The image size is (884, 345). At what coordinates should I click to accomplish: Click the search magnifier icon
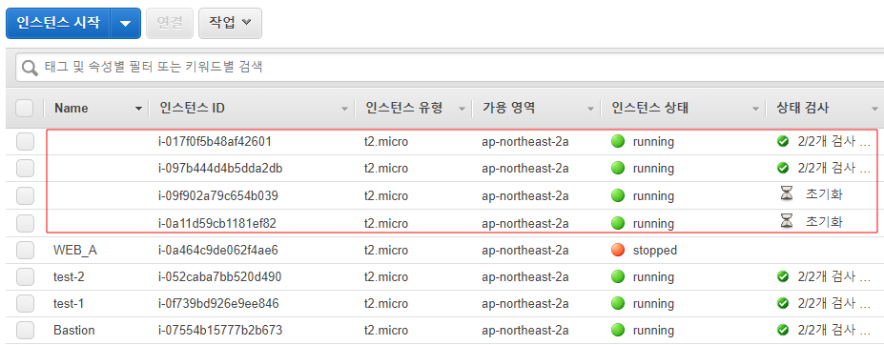[30, 69]
